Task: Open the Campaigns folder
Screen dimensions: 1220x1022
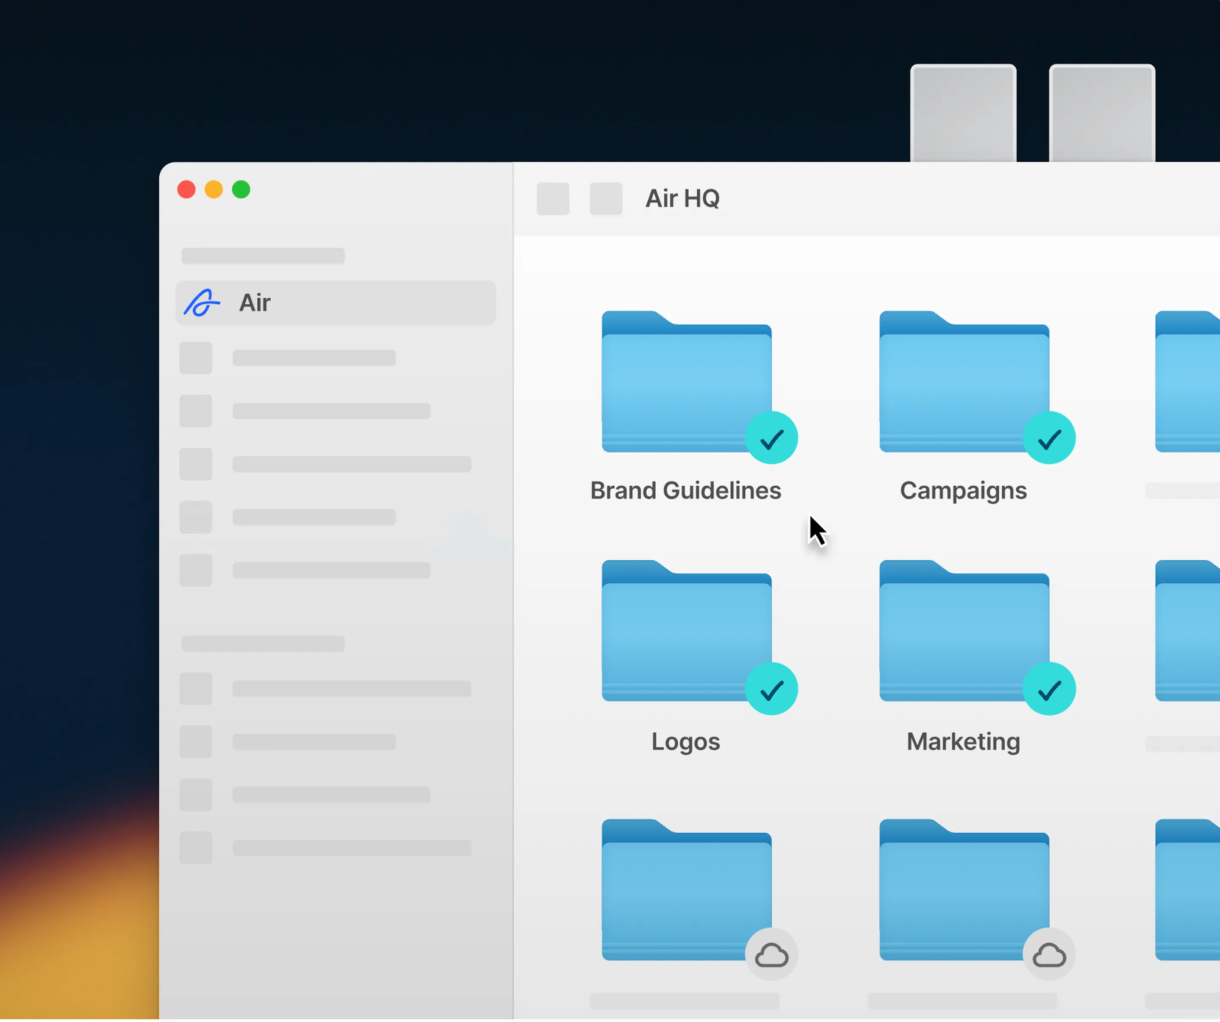Action: click(964, 382)
